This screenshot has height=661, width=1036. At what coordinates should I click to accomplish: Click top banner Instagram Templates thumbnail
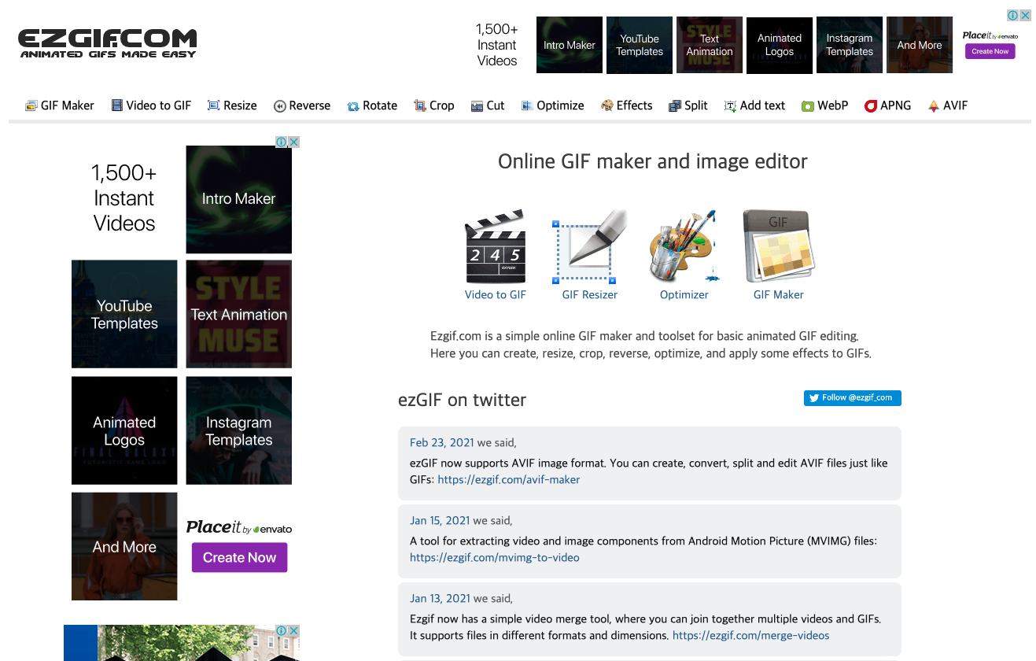850,45
